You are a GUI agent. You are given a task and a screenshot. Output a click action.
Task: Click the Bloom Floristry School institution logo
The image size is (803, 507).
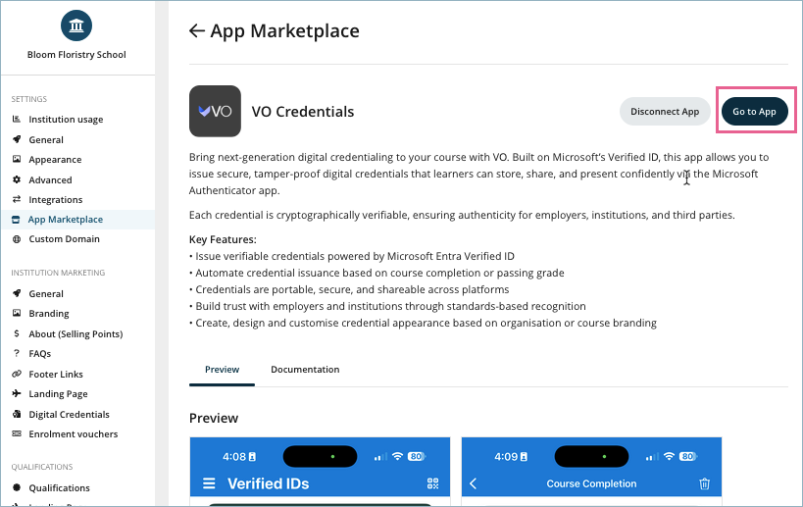pyautogui.click(x=76, y=25)
